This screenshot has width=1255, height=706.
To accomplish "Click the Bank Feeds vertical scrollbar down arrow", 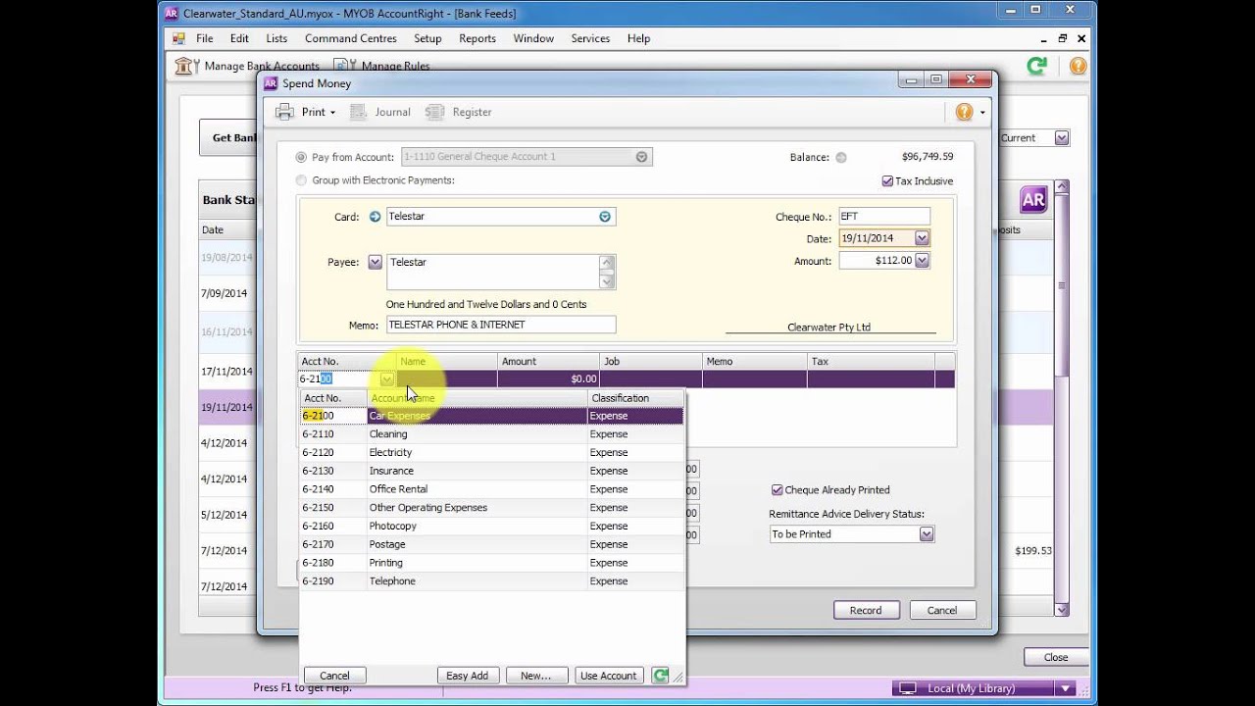I will click(x=1062, y=609).
